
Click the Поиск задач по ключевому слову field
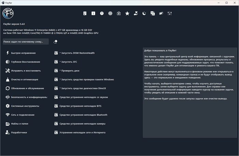point(26,42)
